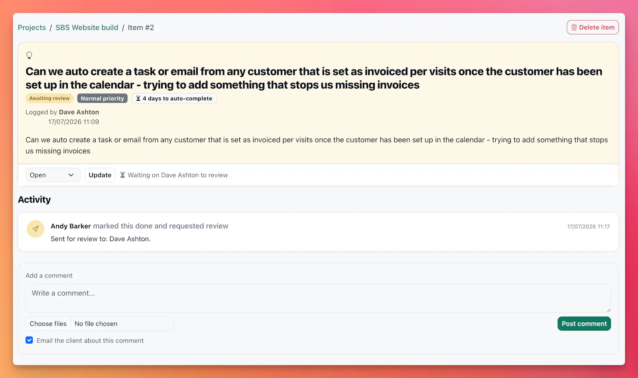Go to Projects breadcrumb link

32,27
